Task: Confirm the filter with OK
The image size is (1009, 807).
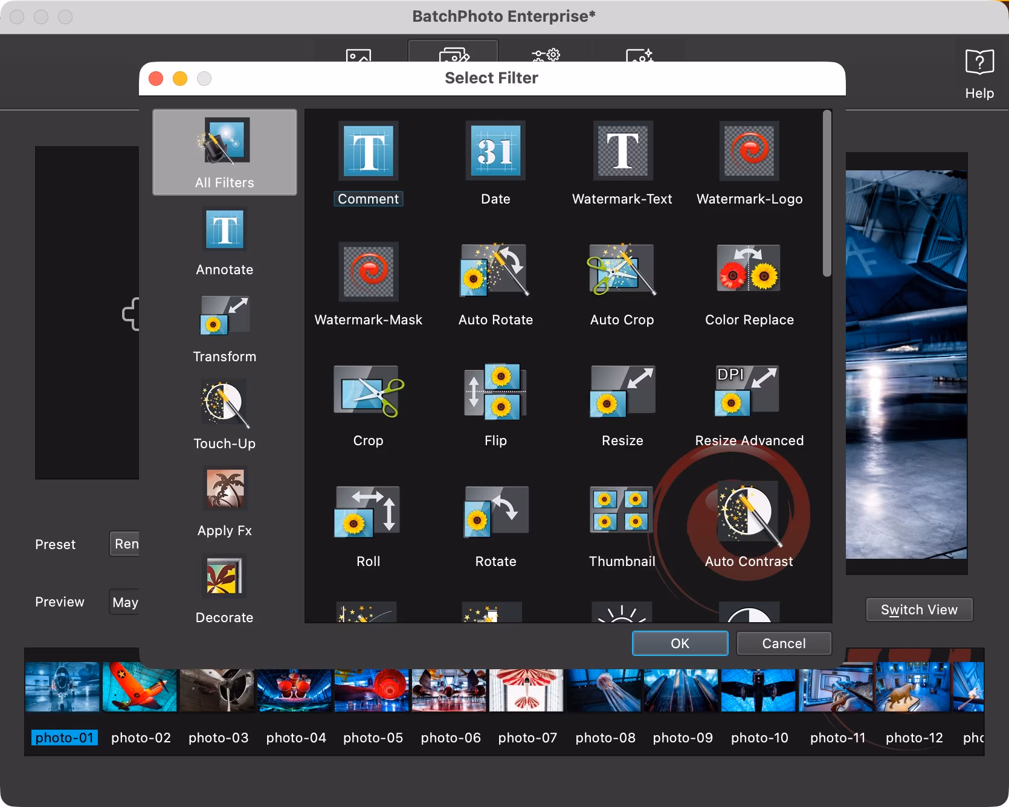Action: [x=680, y=643]
